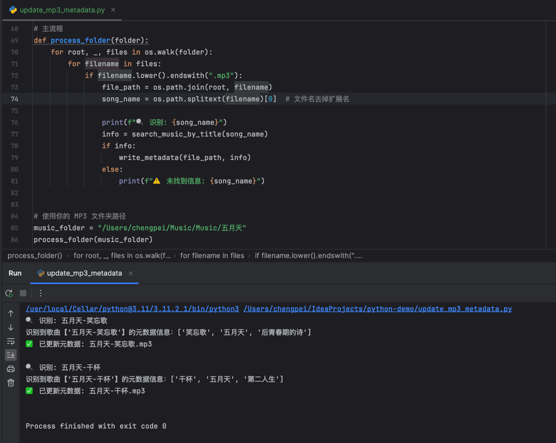Viewport: 556px width, 443px height.
Task: Toggle soft-wrap in the Run console
Action: (x=11, y=341)
